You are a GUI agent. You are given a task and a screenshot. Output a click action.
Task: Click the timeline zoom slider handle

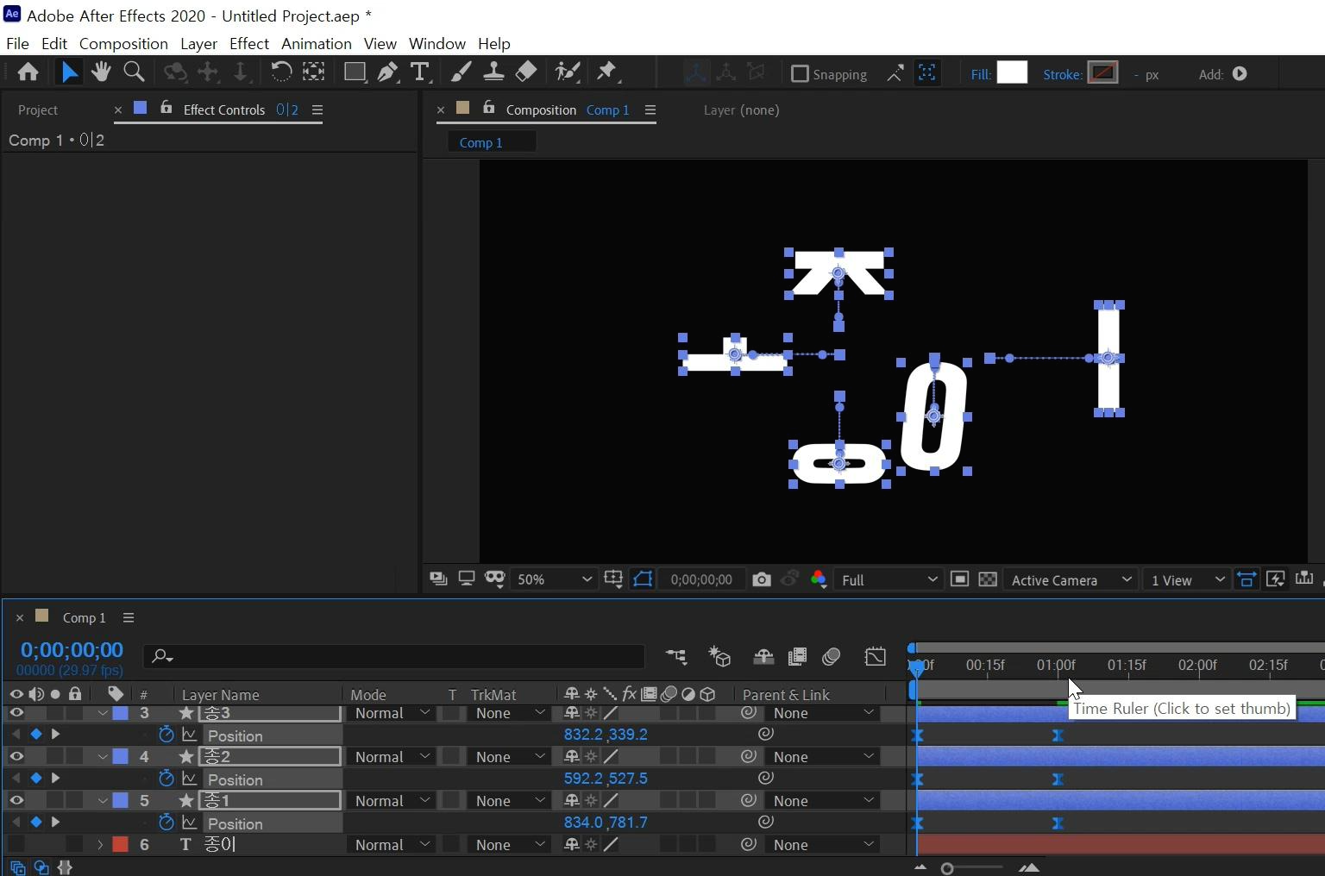pyautogui.click(x=947, y=868)
